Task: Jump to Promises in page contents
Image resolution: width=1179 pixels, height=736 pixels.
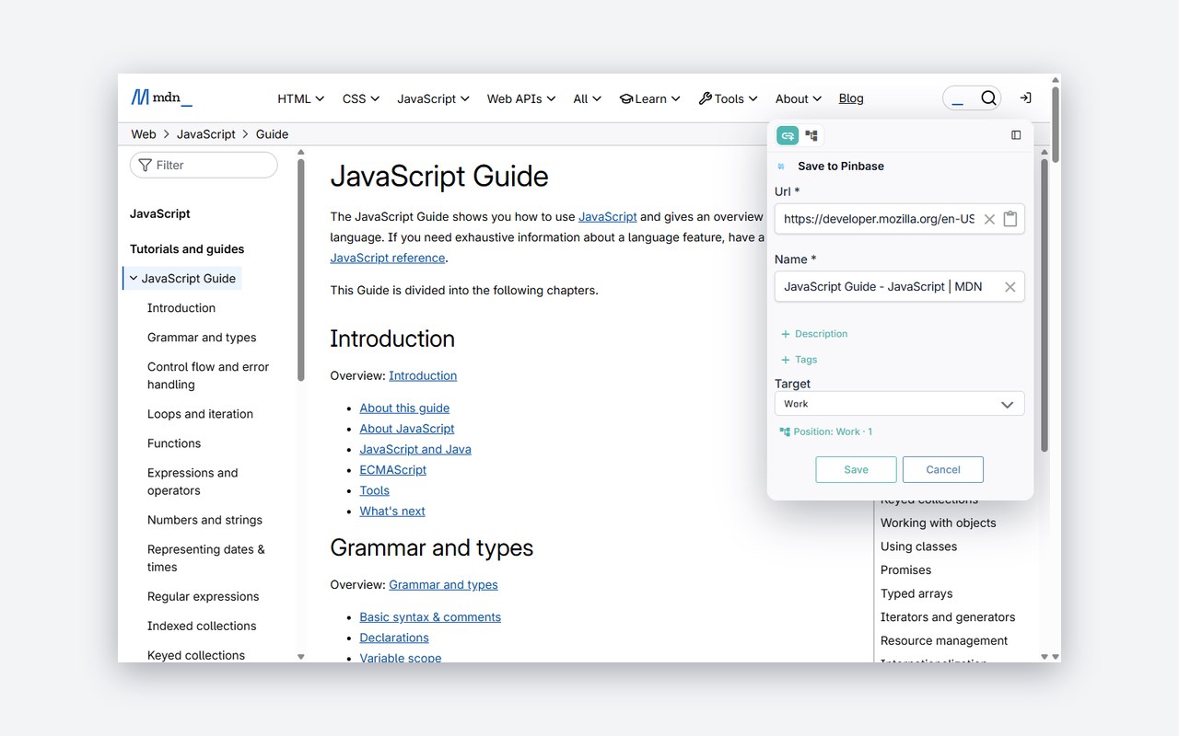Action: pos(905,570)
